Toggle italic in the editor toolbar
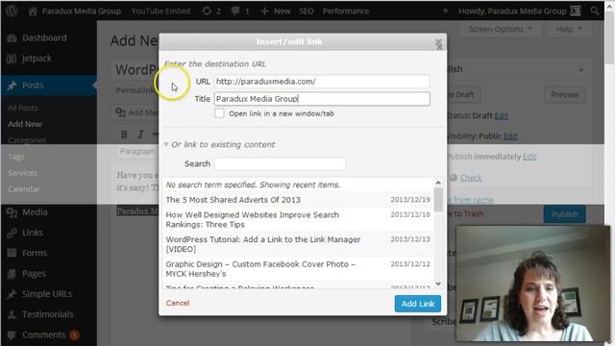The width and height of the screenshot is (615, 346). (x=140, y=135)
